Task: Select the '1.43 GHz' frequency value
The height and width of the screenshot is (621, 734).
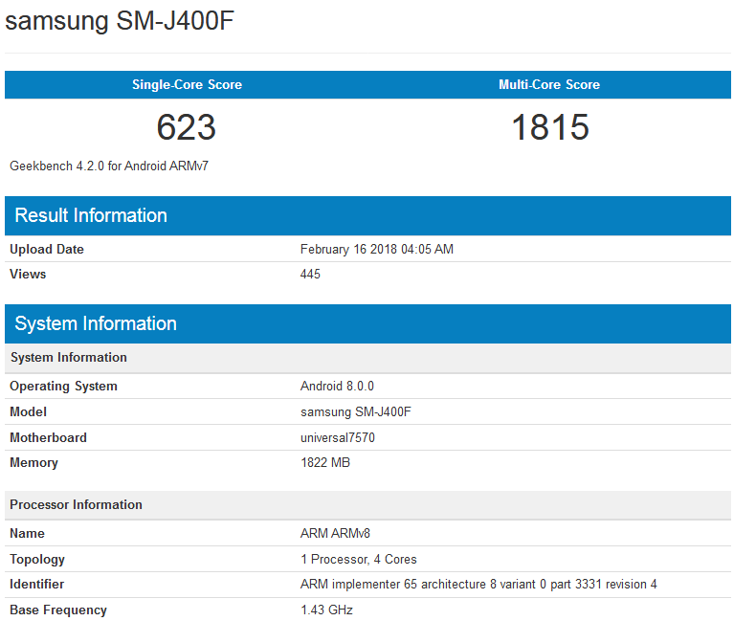Action: pyautogui.click(x=326, y=610)
